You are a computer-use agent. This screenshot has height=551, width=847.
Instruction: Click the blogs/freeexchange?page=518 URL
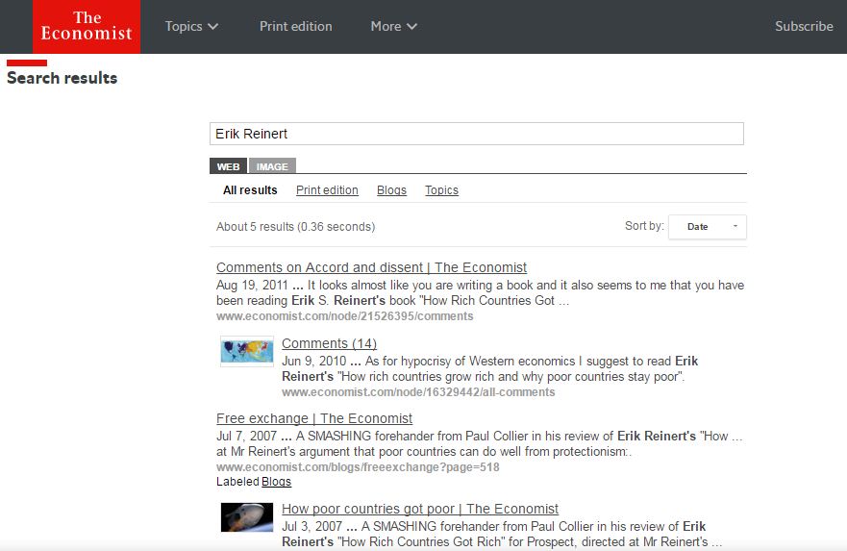pyautogui.click(x=358, y=467)
